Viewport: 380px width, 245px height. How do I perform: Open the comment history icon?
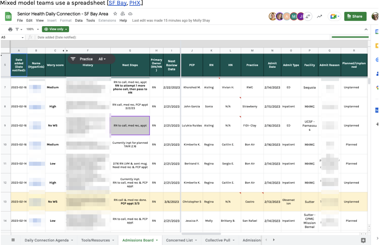(308, 16)
